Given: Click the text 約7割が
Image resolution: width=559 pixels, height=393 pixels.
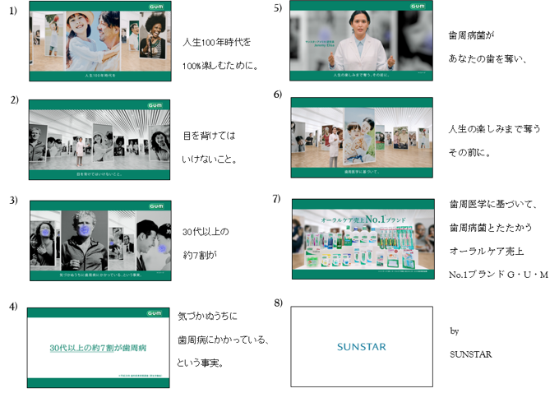Looking at the screenshot, I should point(200,255).
